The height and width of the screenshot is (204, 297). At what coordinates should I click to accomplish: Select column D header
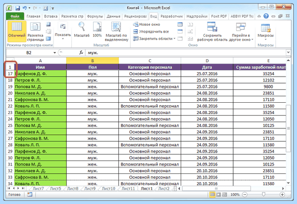(x=207, y=61)
